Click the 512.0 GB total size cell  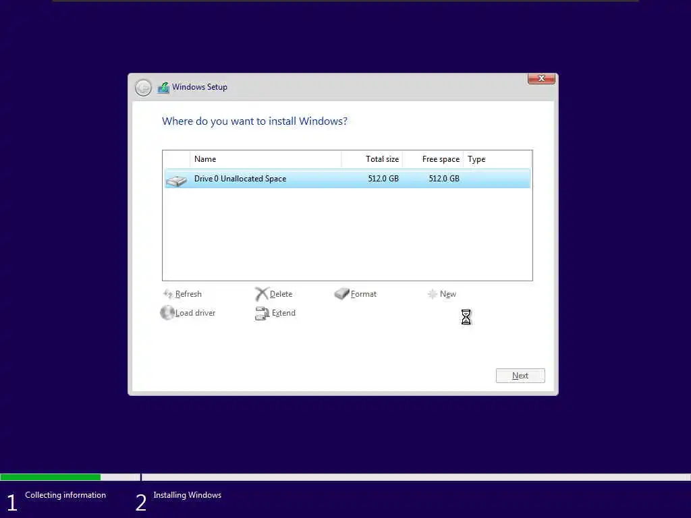pos(383,178)
